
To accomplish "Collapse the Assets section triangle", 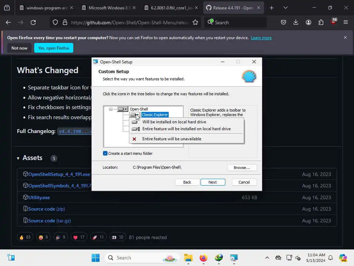I will [18, 158].
